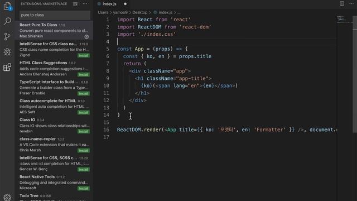357x201 pixels.
Task: Open Todo Tree extension entry
Action: tap(54, 197)
